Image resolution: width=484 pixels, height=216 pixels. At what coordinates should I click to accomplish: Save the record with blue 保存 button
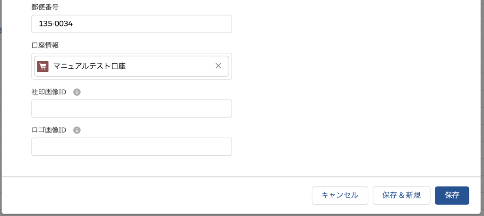452,195
